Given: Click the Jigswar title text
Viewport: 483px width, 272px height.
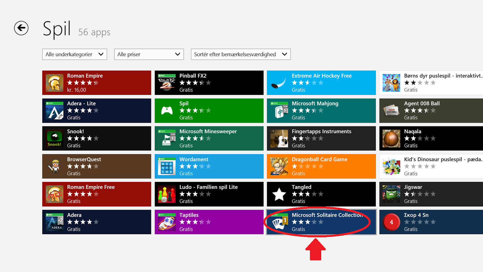Looking at the screenshot, I should click(x=413, y=187).
